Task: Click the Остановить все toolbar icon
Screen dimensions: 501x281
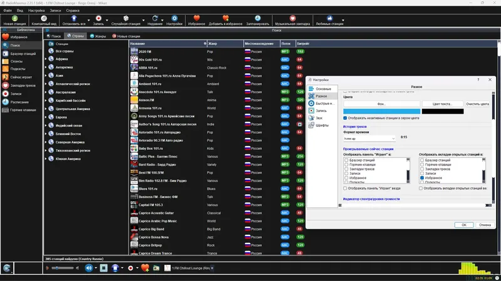Action: 74,19
